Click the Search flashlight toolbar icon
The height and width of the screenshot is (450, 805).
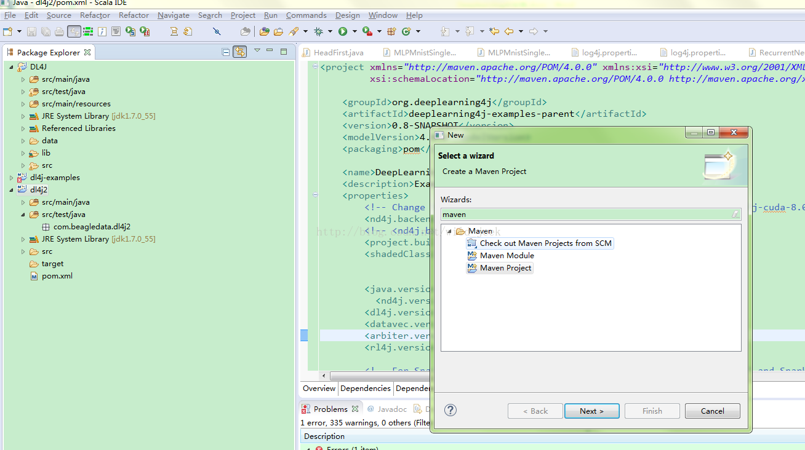tap(294, 31)
